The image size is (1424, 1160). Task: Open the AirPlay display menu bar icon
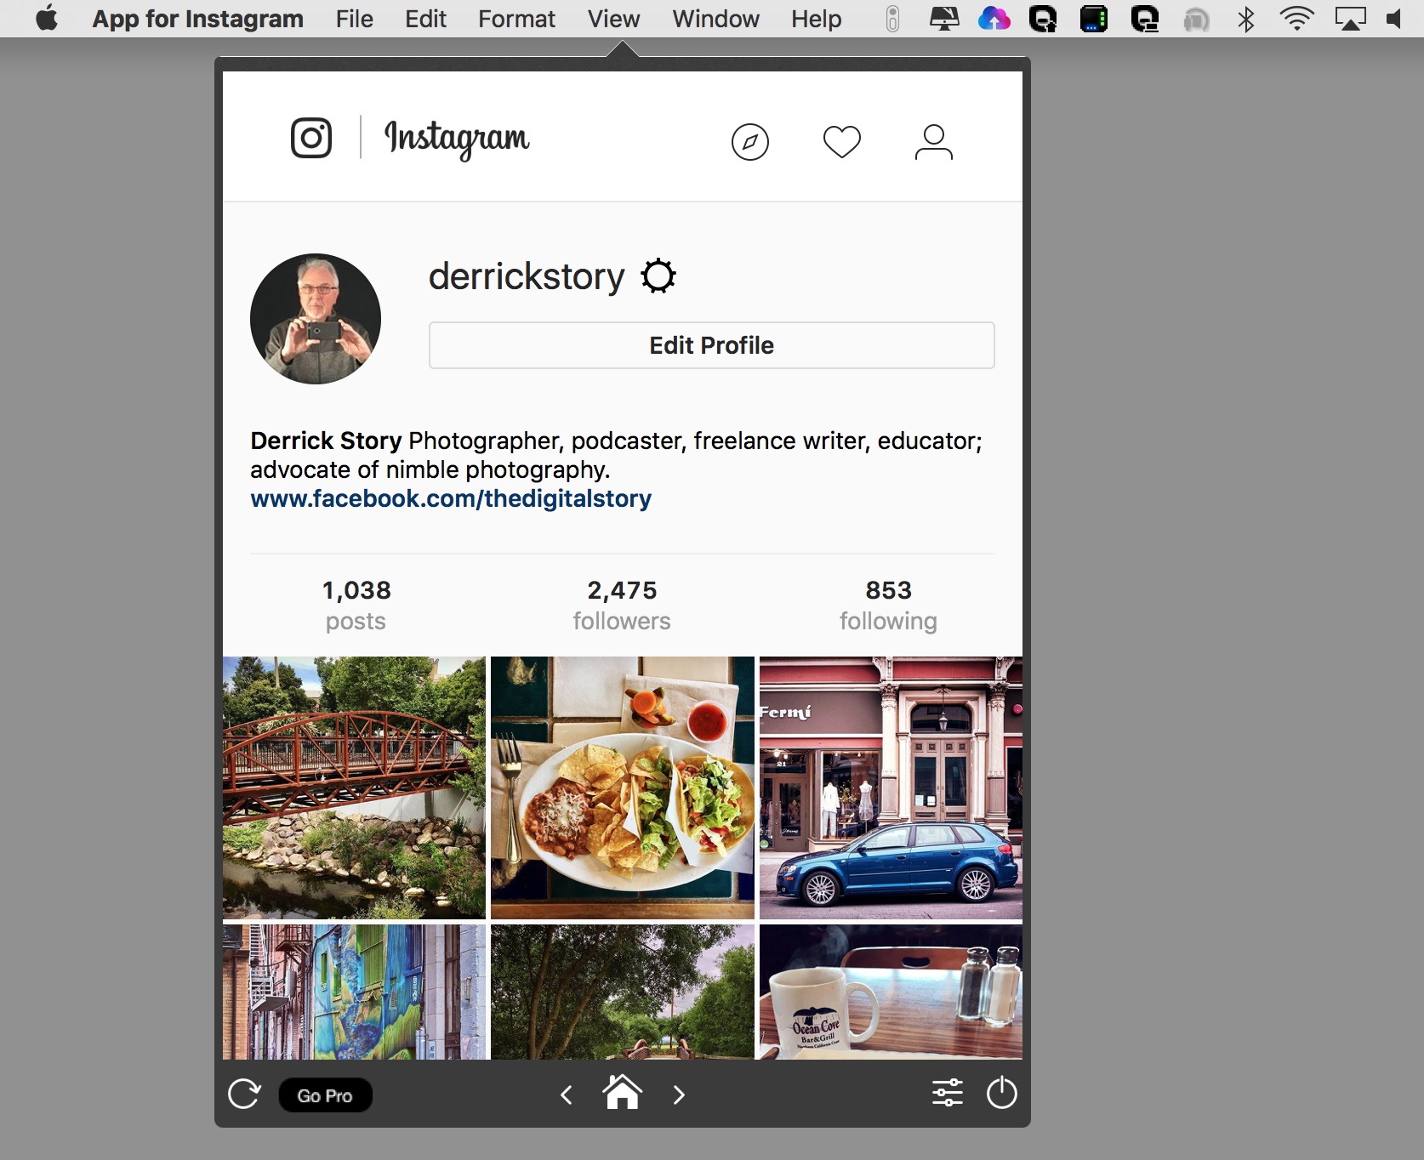(x=1350, y=19)
